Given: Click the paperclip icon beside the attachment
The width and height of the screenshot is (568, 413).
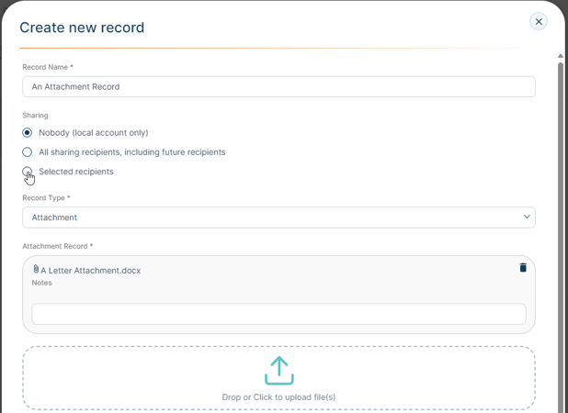Looking at the screenshot, I should pyautogui.click(x=36, y=269).
